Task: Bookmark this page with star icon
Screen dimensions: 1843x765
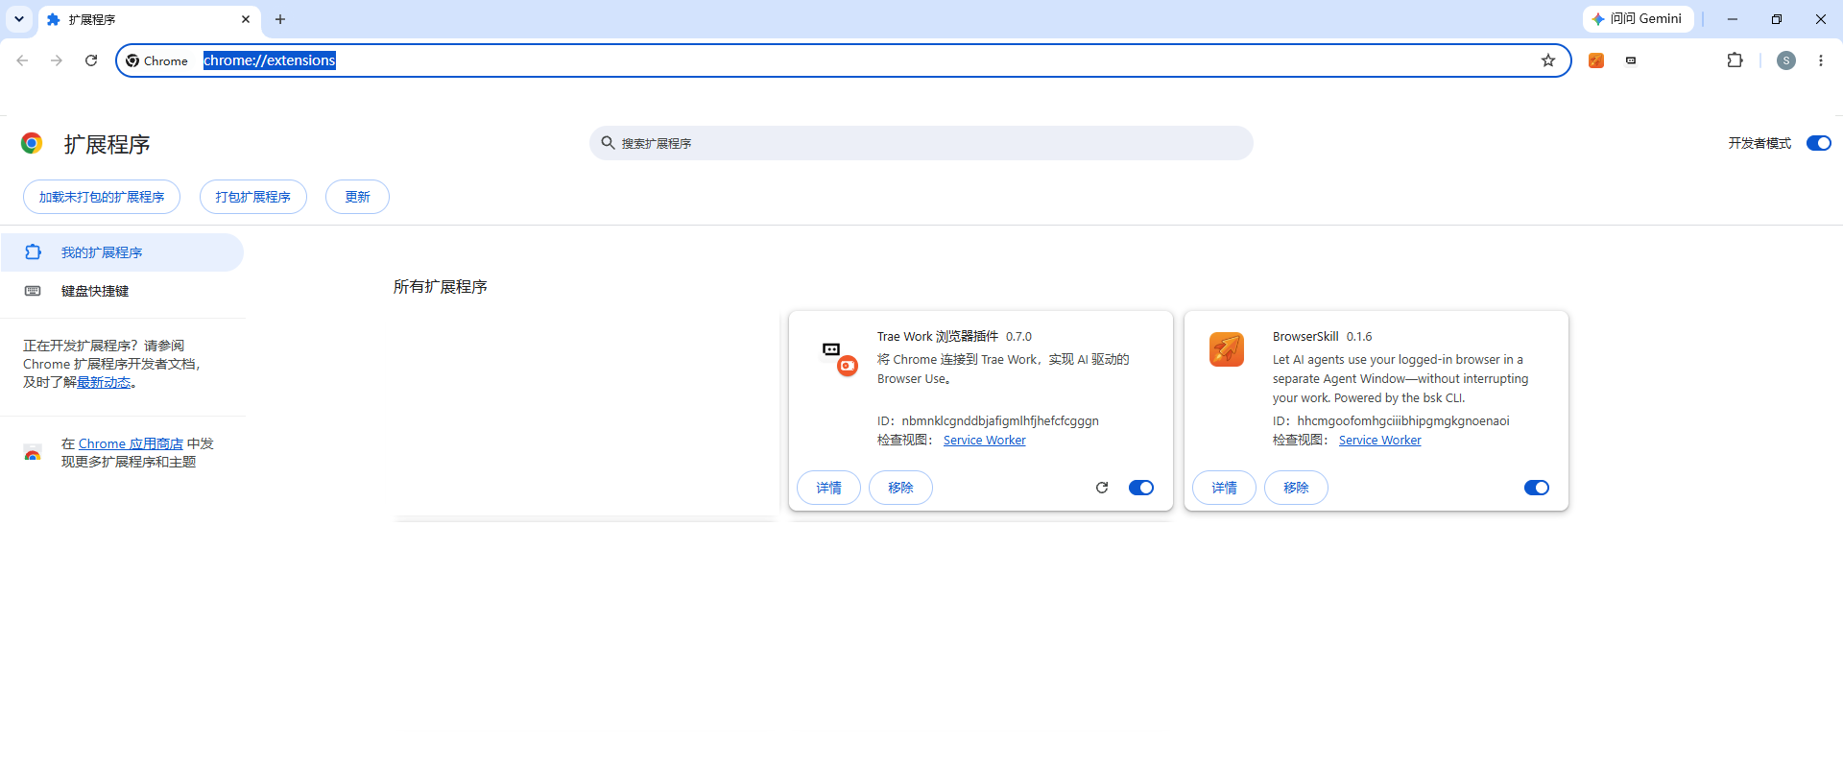Action: click(1548, 60)
